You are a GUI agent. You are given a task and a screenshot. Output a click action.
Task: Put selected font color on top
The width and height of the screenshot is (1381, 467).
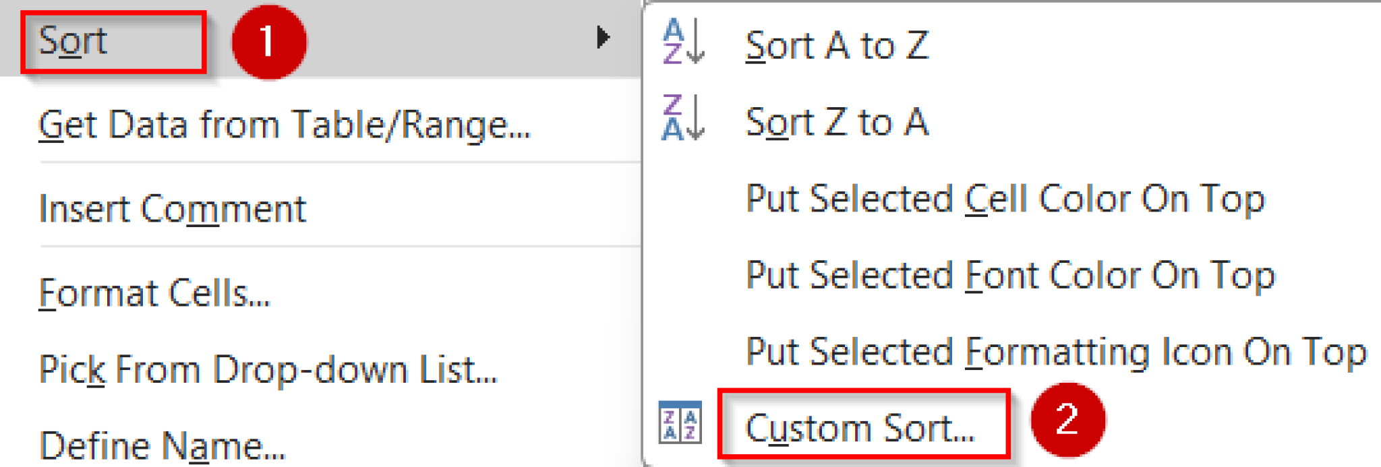[x=1010, y=276]
